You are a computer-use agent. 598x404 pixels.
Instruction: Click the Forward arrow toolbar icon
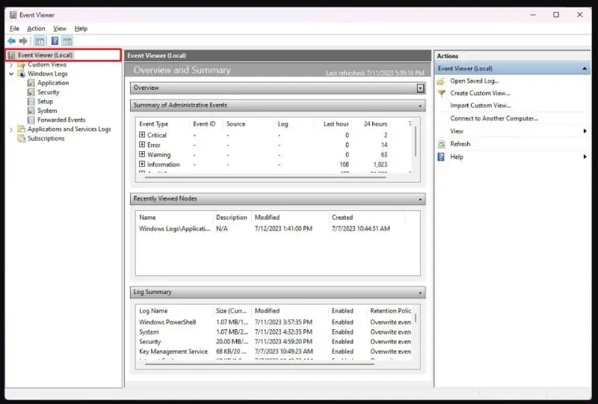tap(23, 41)
